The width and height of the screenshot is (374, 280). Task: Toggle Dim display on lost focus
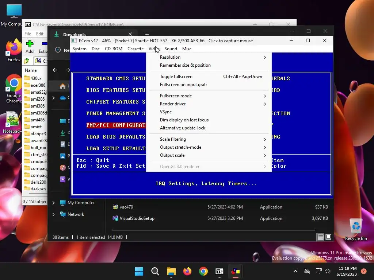point(209,120)
